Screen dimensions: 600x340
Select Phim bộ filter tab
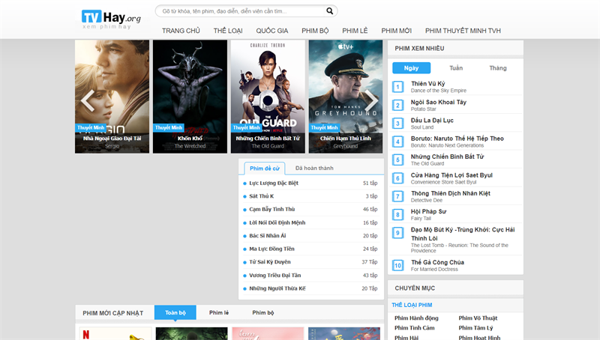point(263,312)
